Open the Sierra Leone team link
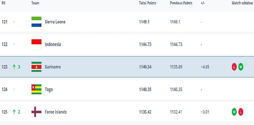Image resolution: width=254 pixels, height=125 pixels. [55, 22]
